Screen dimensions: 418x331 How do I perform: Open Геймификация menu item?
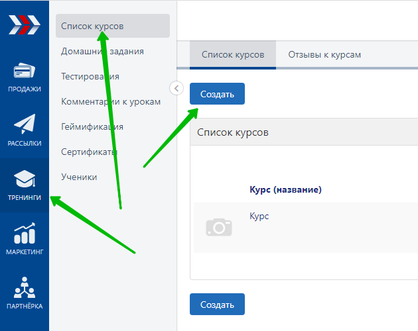[92, 126]
